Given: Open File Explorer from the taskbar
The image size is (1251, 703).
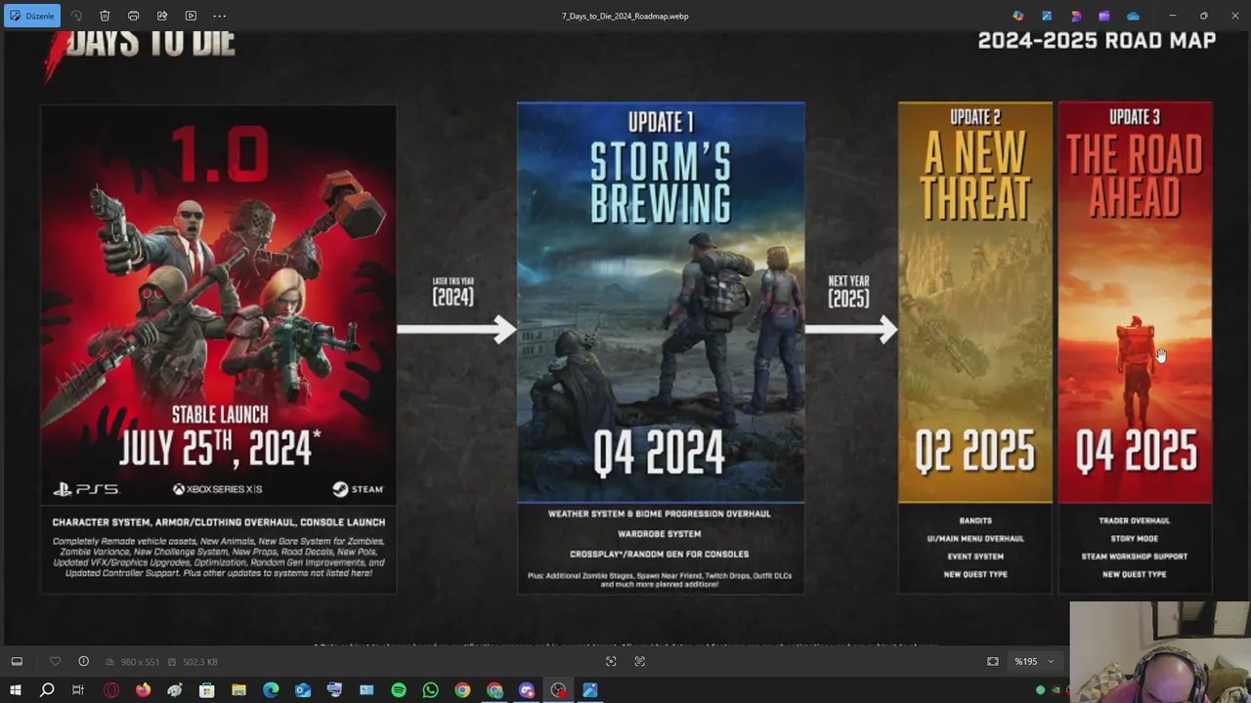Looking at the screenshot, I should [x=238, y=690].
